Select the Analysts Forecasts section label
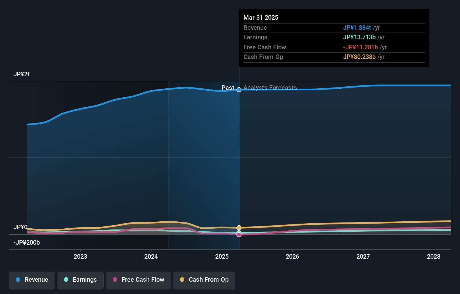This screenshot has height=294, width=460. click(x=270, y=88)
